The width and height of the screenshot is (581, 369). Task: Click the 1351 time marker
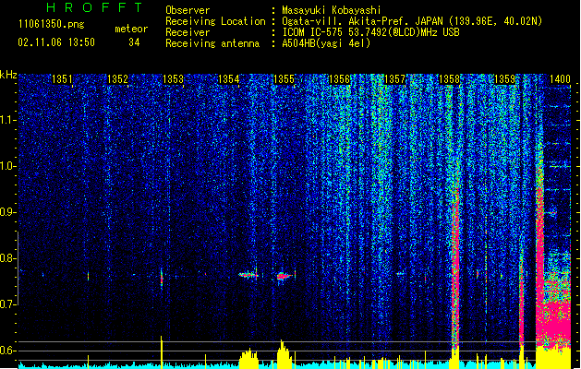coord(62,79)
